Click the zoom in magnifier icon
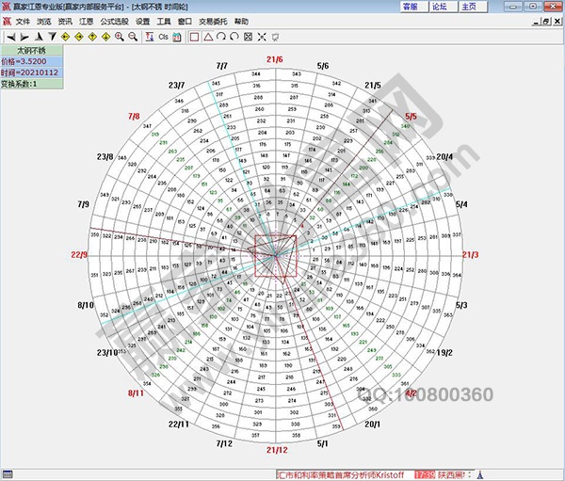 coord(120,37)
